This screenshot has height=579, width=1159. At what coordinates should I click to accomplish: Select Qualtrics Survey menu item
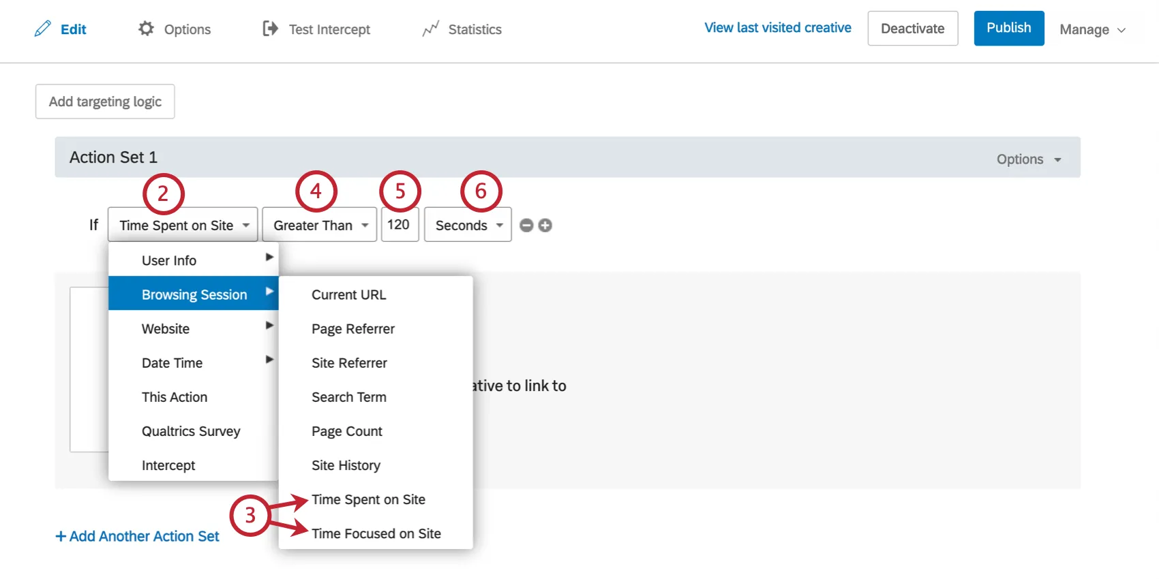pos(191,431)
